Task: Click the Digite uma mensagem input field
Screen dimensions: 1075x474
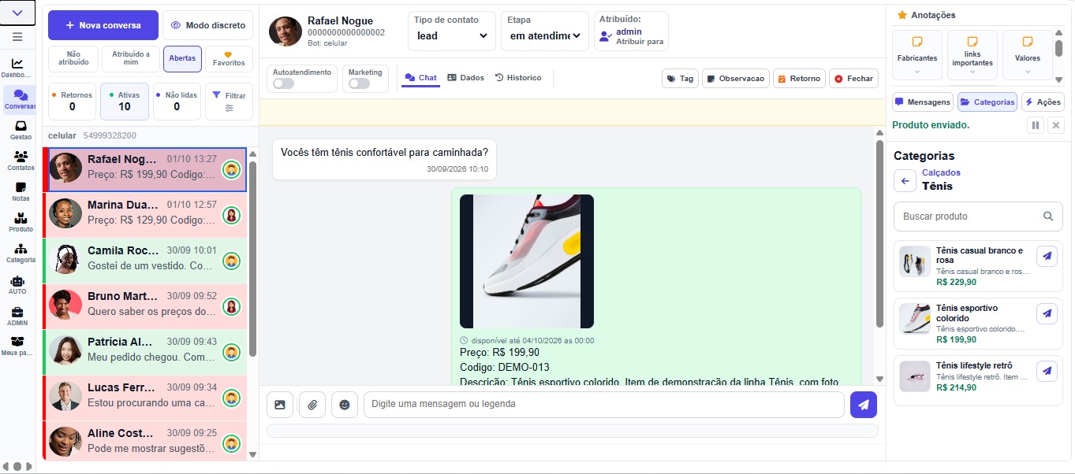Action: point(603,405)
